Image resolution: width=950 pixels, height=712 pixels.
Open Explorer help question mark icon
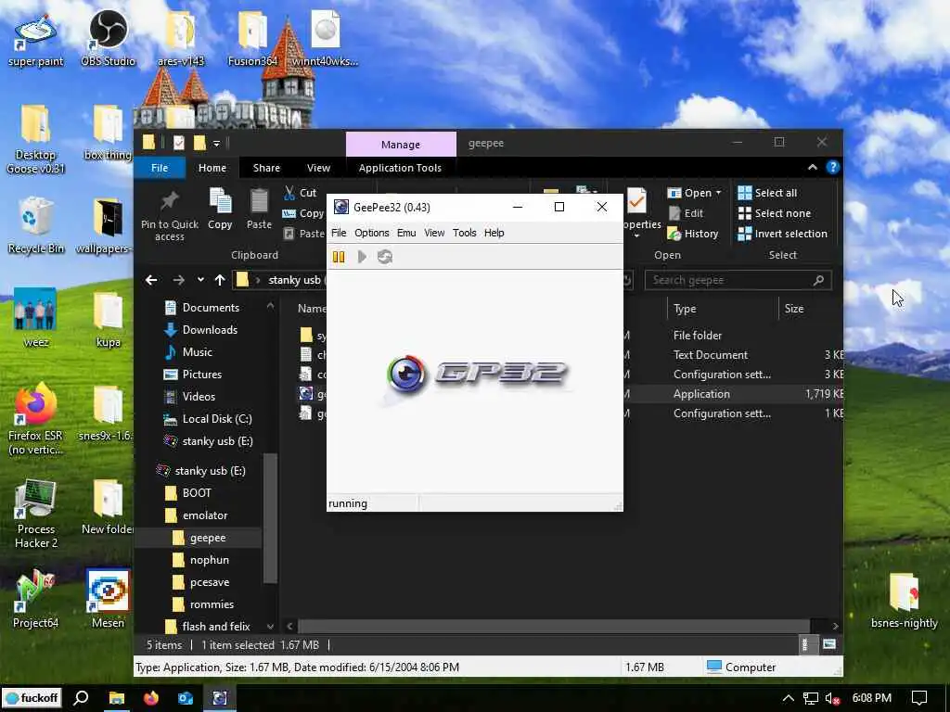(x=833, y=167)
